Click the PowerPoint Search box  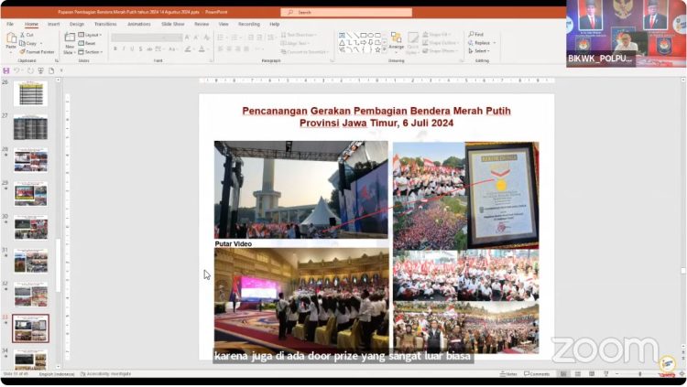pos(346,12)
